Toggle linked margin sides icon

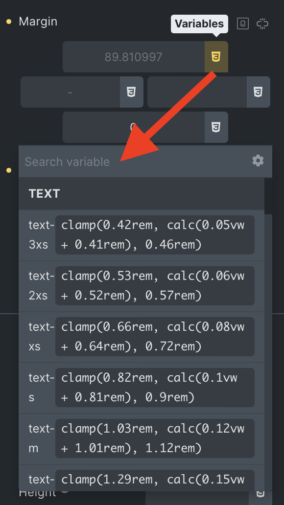click(262, 23)
